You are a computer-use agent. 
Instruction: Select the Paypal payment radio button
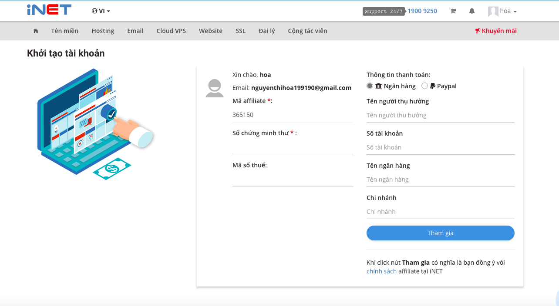click(425, 86)
